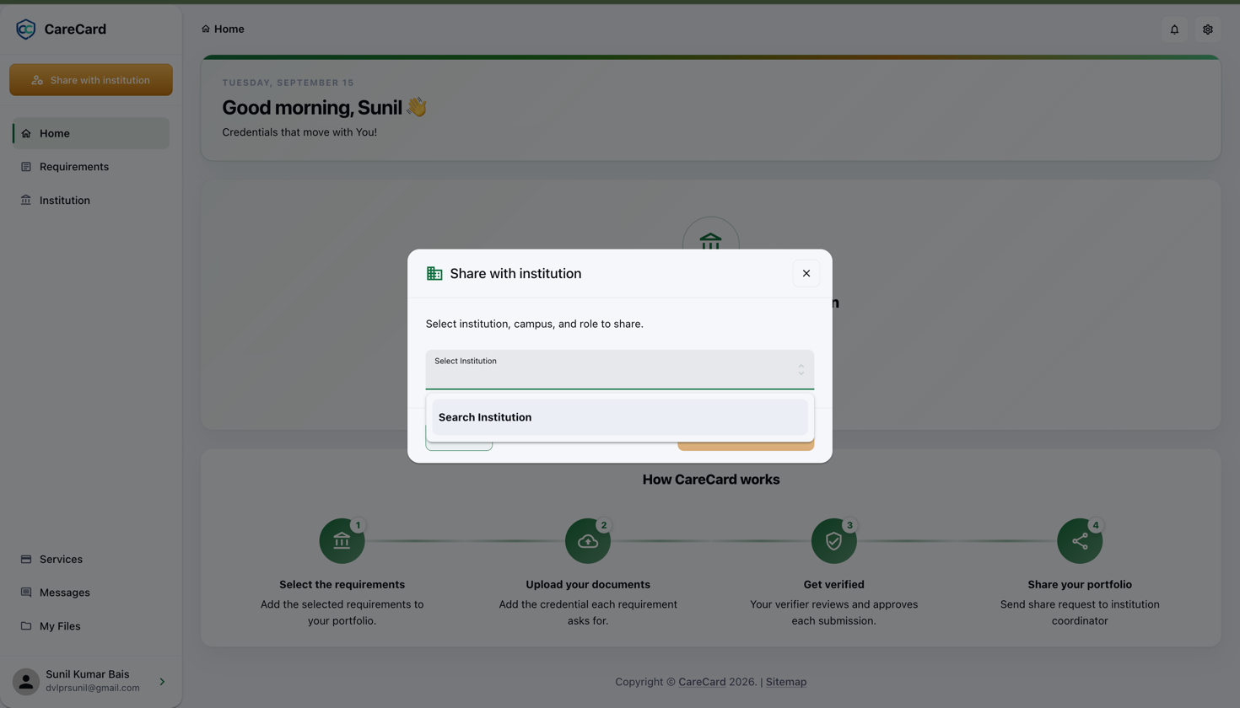Open Institution in the sidebar
This screenshot has width=1240, height=708.
(91, 201)
